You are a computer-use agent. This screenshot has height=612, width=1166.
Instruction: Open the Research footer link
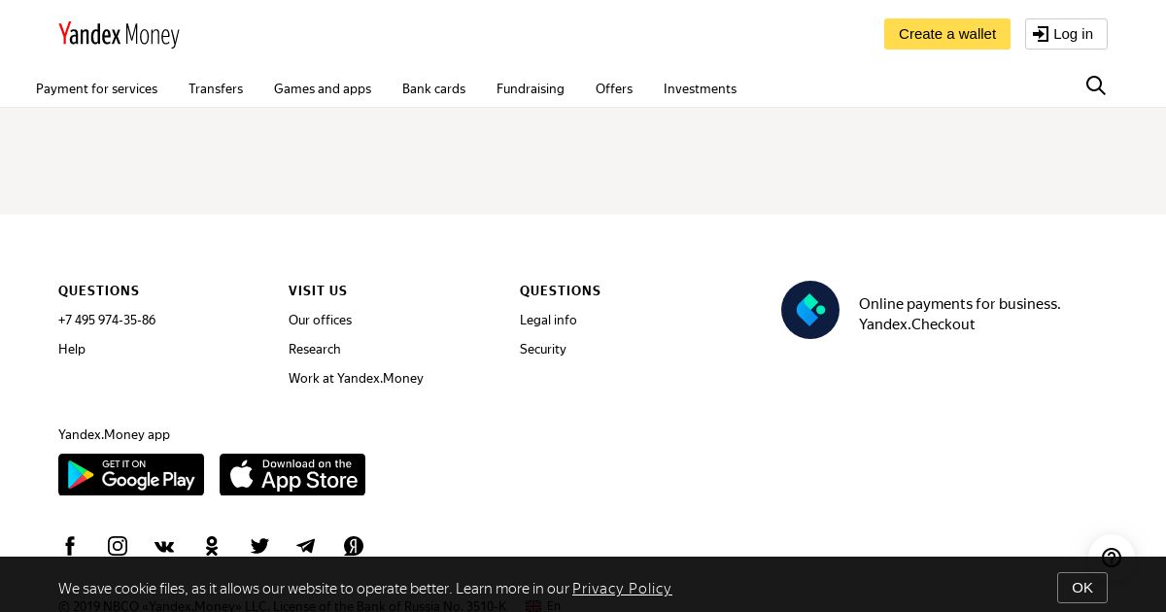coord(315,349)
